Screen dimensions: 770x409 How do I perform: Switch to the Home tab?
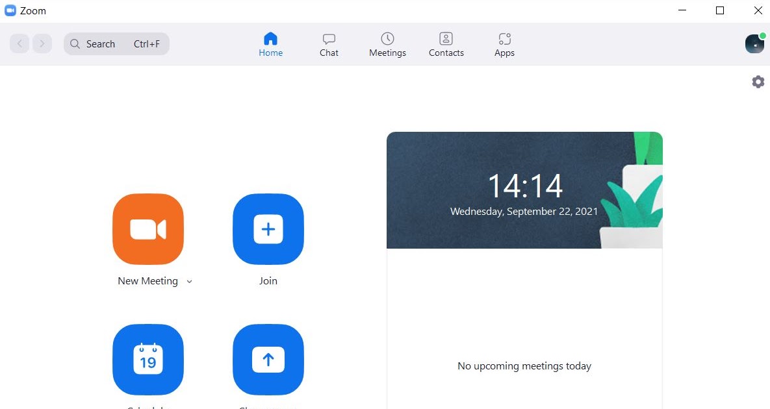point(271,43)
